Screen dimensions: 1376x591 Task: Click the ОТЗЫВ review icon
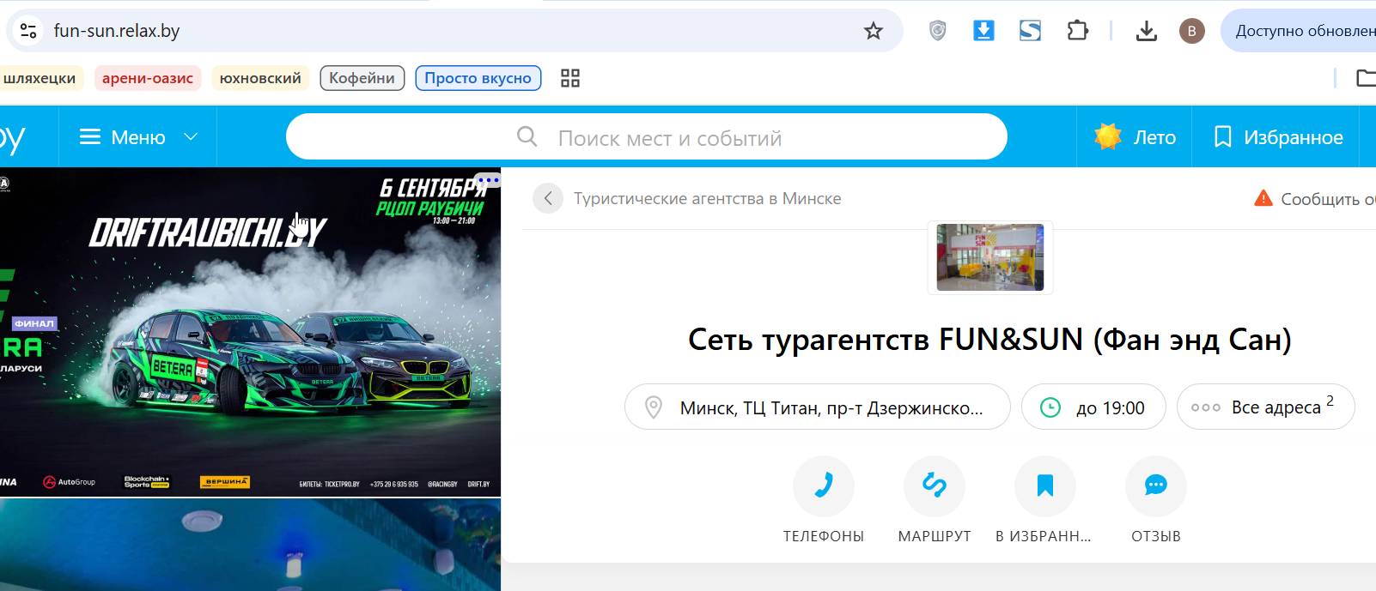pos(1156,486)
